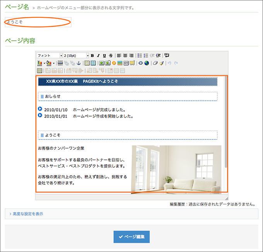
Task: Insert a bulleted list
Action: click(140, 56)
